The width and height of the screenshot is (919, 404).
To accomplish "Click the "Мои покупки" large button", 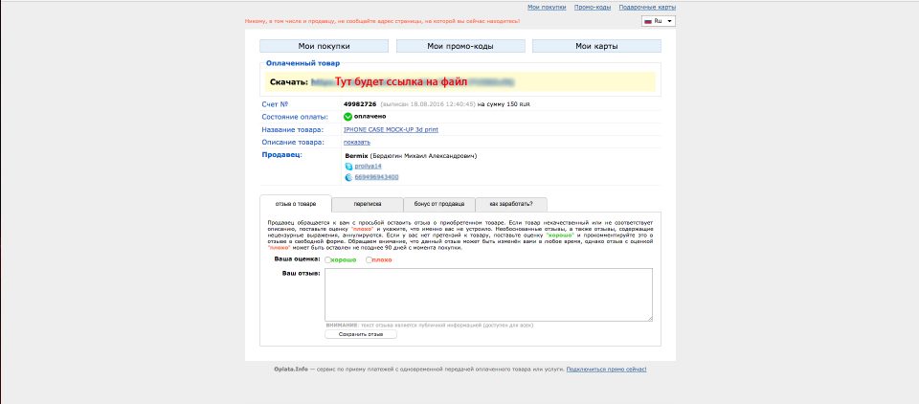I will point(324,46).
